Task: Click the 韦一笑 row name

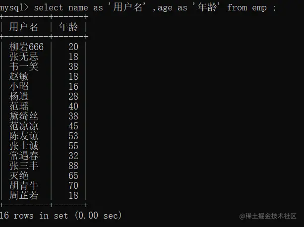Action: [24, 67]
